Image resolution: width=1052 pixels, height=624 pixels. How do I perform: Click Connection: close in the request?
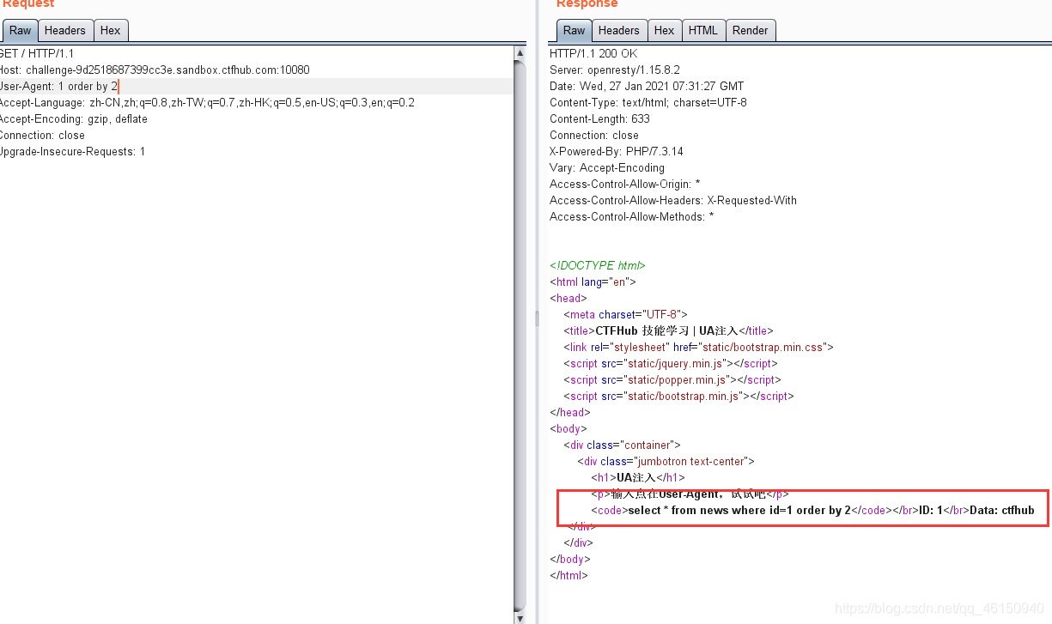[x=43, y=136]
